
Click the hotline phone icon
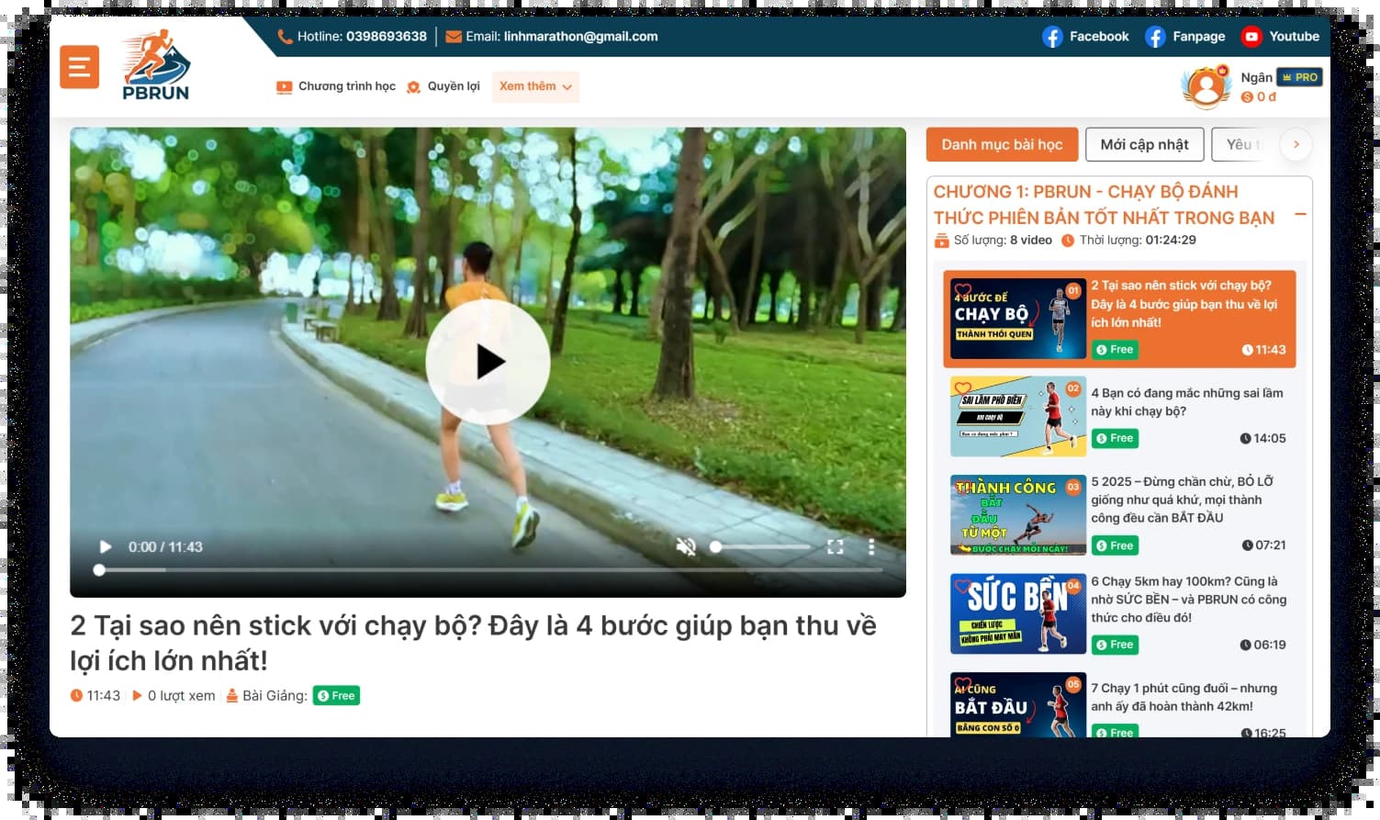click(285, 37)
